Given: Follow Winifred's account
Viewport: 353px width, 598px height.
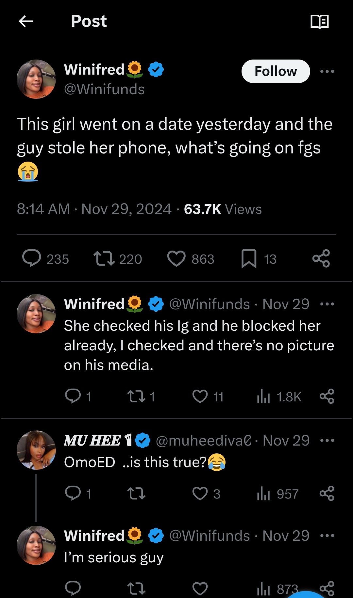Looking at the screenshot, I should (x=276, y=71).
